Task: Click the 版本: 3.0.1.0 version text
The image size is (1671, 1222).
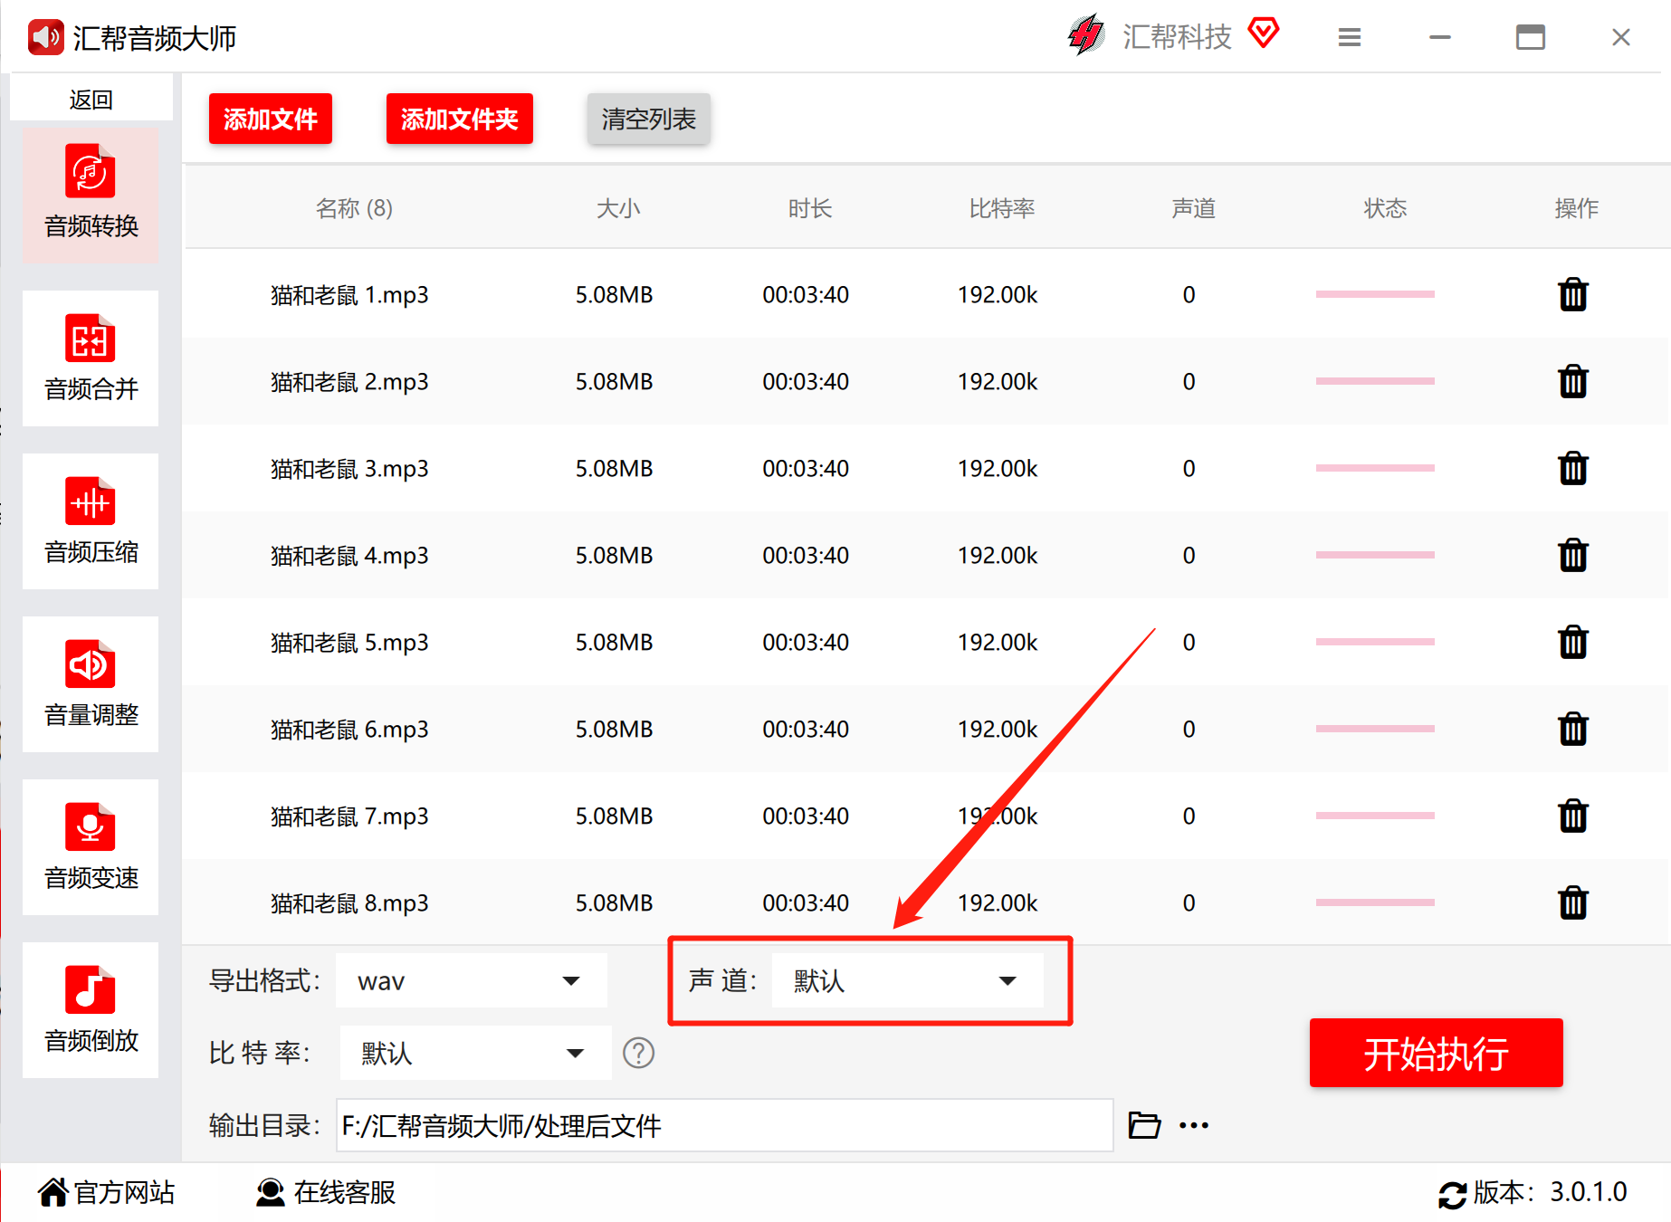Action: pos(1550,1192)
